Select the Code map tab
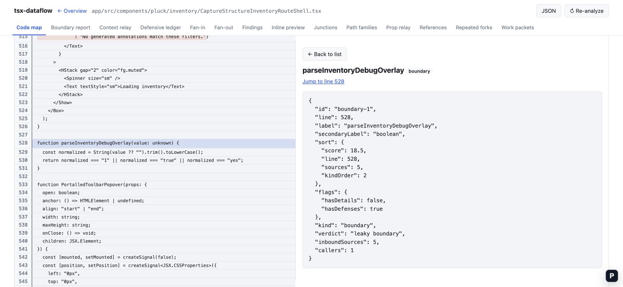Image resolution: width=623 pixels, height=287 pixels. pos(29,27)
